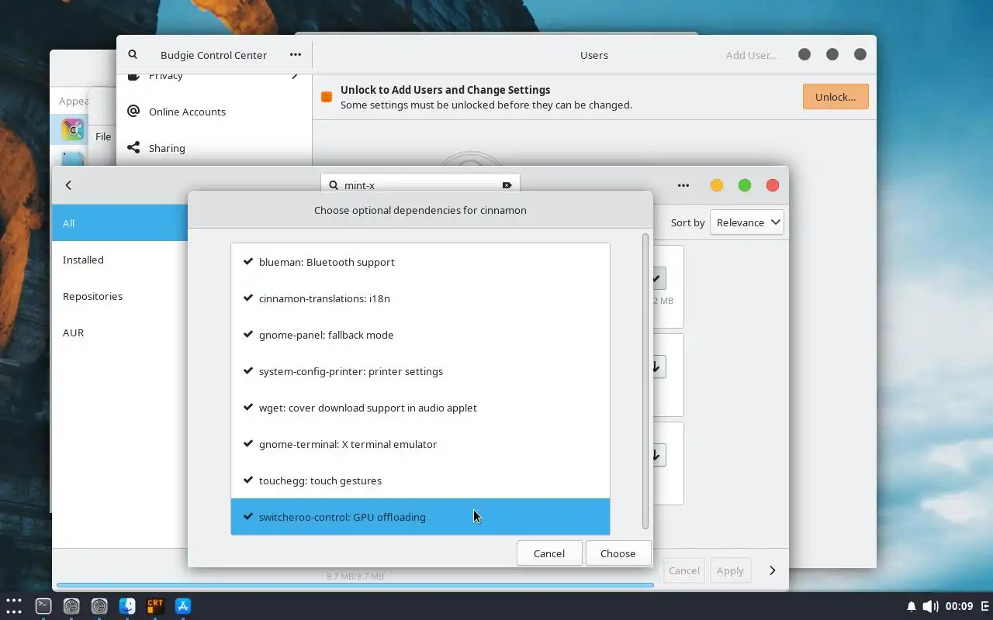Open Online Accounts settings
993x620 pixels.
214,112
